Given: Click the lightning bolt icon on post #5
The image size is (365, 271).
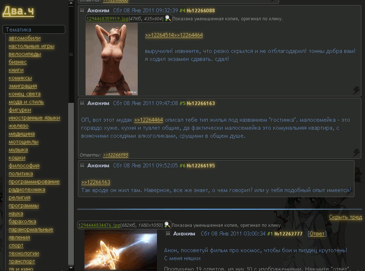Looking at the screenshot, I should (356, 153).
